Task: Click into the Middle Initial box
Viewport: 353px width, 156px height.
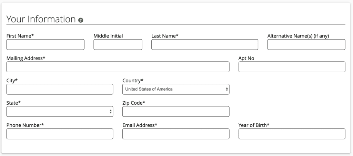Action: coord(118,44)
